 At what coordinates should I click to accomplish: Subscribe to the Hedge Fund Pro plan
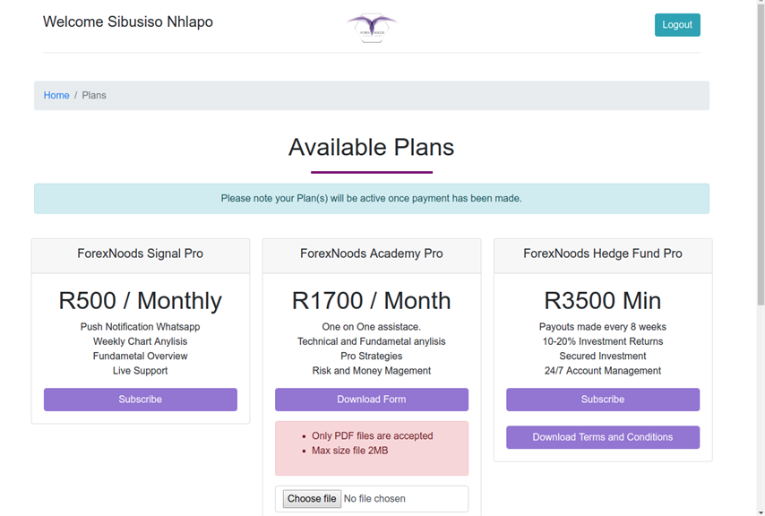pos(603,400)
